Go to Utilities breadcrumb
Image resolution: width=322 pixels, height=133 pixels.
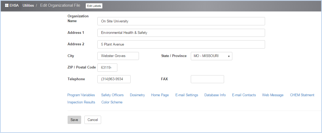tap(28, 6)
